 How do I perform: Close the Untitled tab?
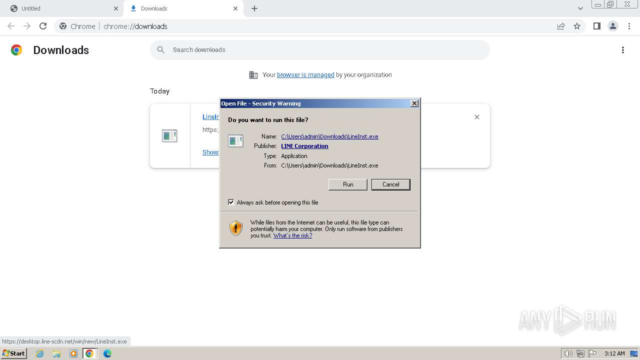tap(116, 8)
